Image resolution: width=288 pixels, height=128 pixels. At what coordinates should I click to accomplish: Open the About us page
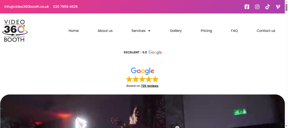(x=105, y=31)
